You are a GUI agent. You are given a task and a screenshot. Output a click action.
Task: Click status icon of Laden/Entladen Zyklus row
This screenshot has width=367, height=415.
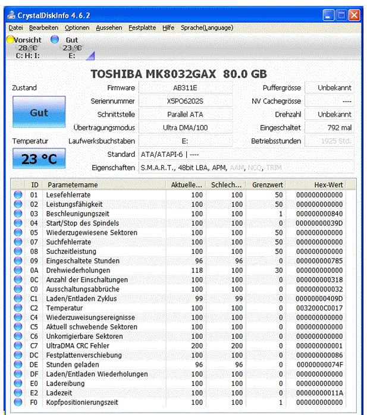18,298
